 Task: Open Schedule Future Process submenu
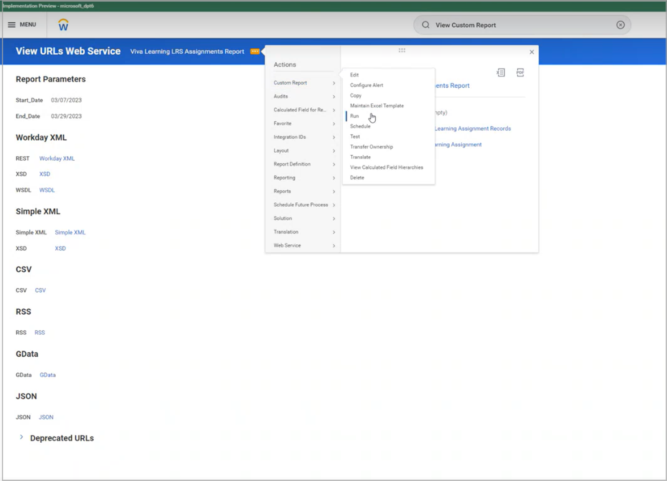[304, 205]
